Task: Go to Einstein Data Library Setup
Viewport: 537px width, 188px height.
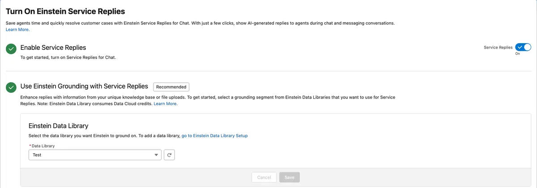Action: (x=214, y=135)
